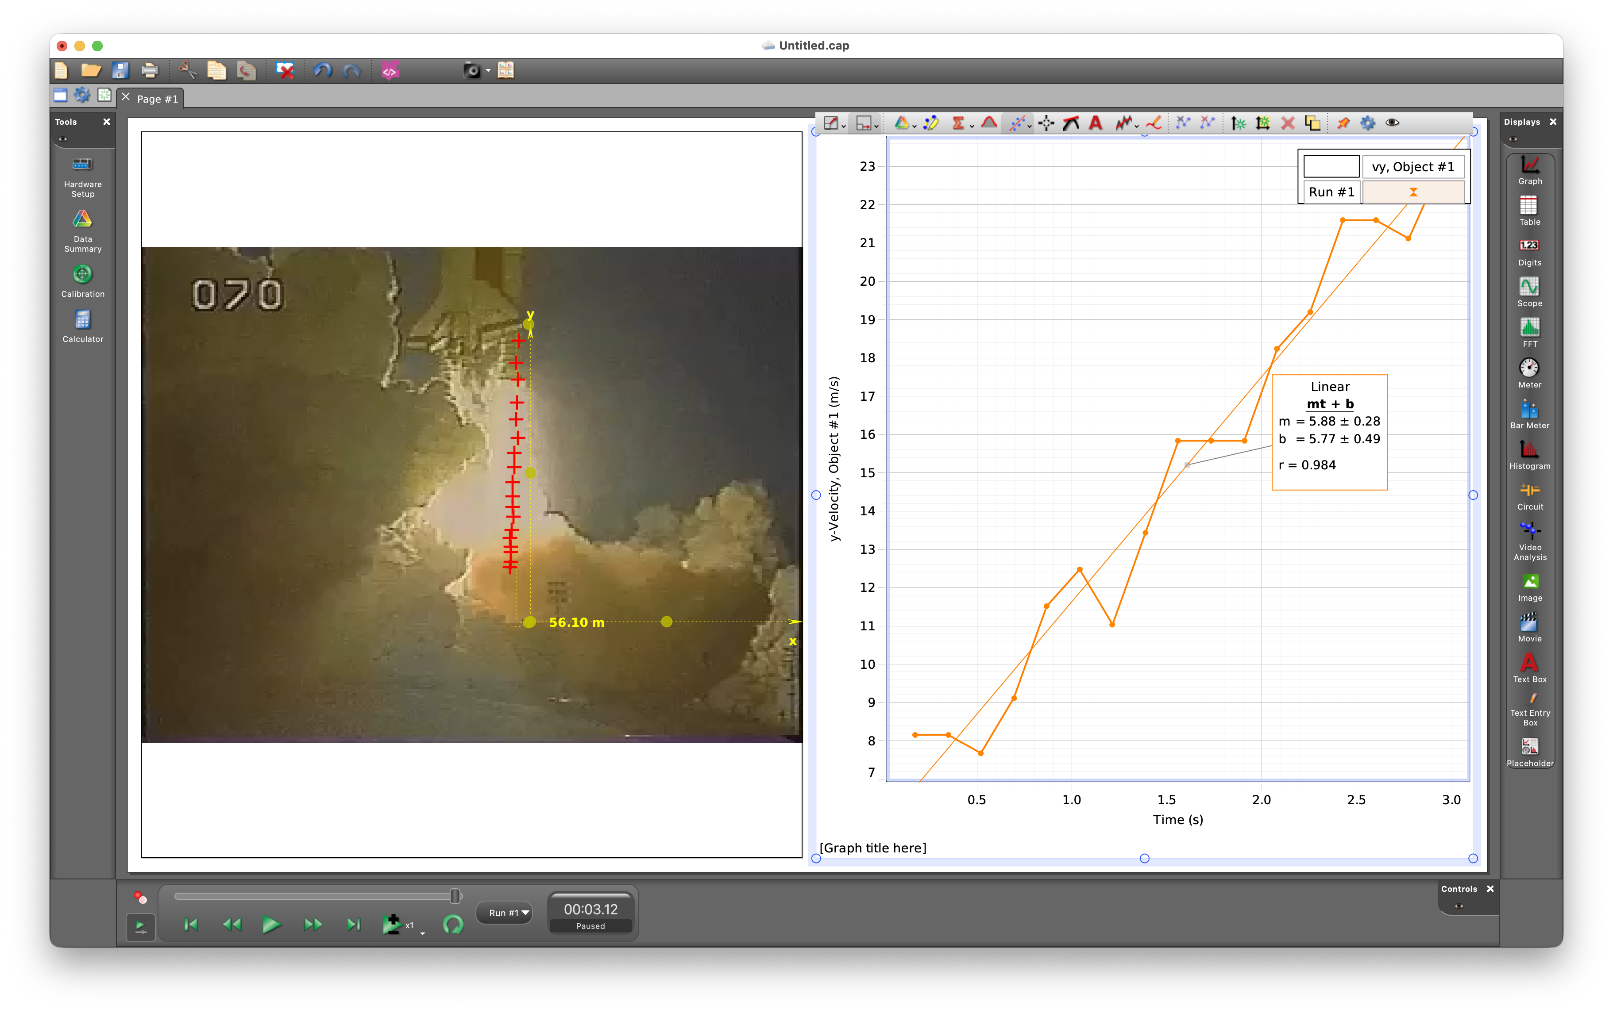Close the Page #1 tab
The width and height of the screenshot is (1613, 1013).
point(125,97)
